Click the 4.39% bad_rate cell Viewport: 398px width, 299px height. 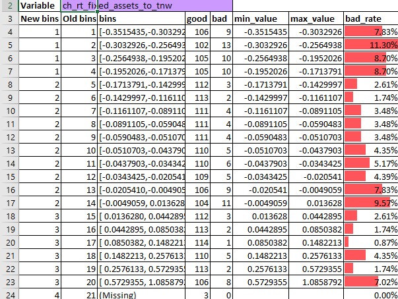click(x=371, y=177)
